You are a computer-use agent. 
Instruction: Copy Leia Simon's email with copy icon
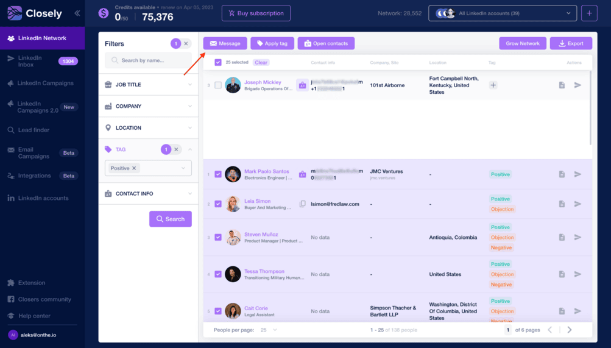pos(302,204)
